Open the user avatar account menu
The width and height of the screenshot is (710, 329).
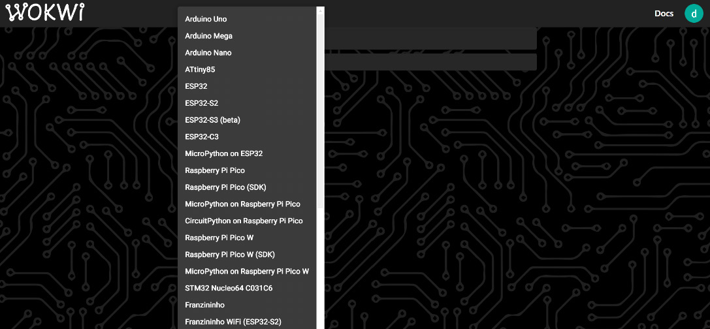click(x=693, y=14)
